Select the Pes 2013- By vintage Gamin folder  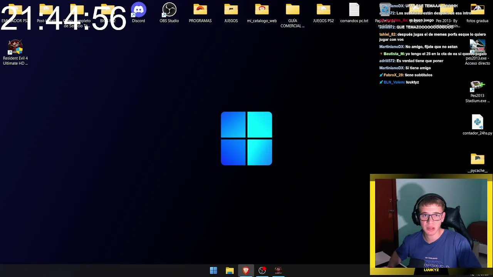point(446,15)
